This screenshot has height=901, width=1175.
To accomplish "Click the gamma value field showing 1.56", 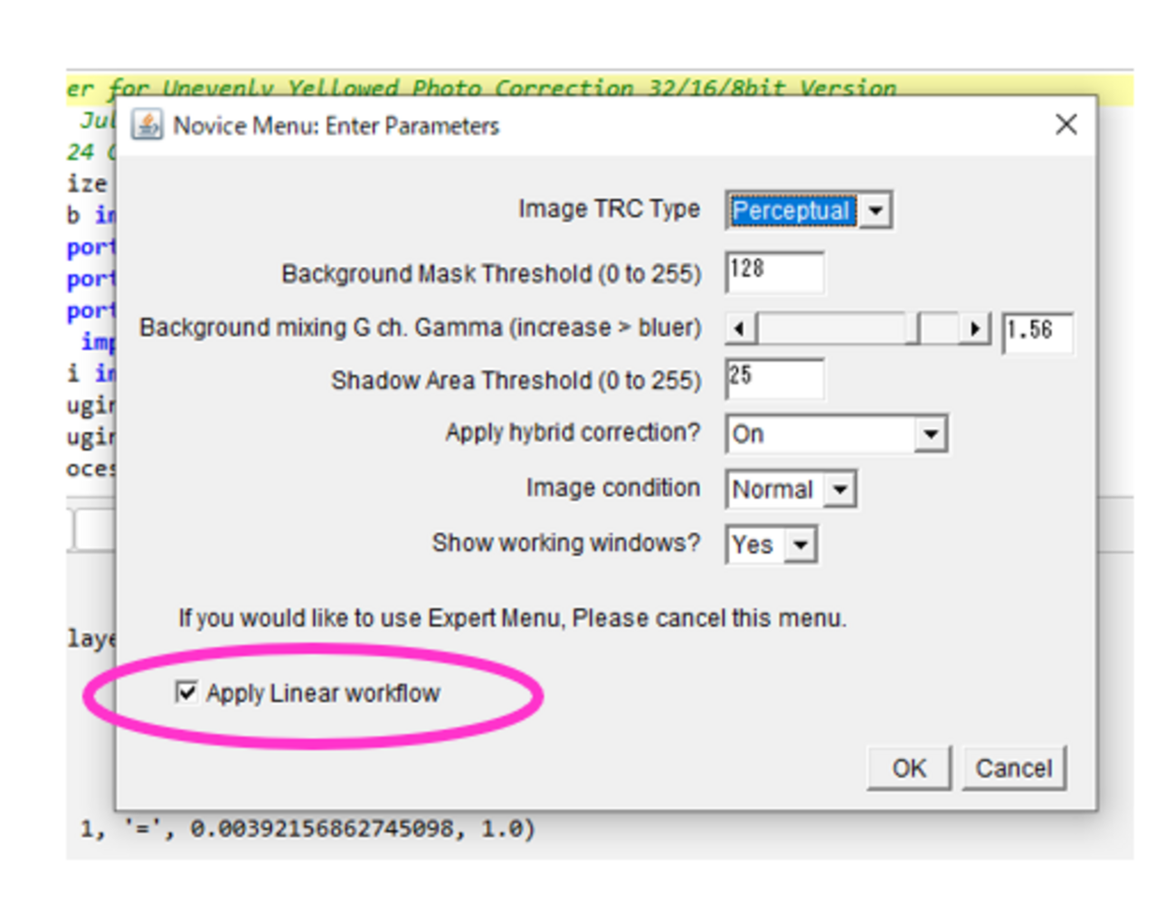I will [x=1038, y=332].
